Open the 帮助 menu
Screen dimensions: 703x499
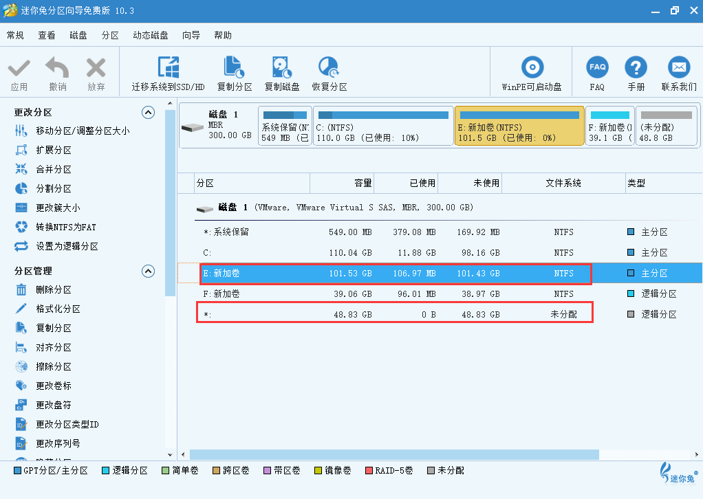tap(223, 35)
